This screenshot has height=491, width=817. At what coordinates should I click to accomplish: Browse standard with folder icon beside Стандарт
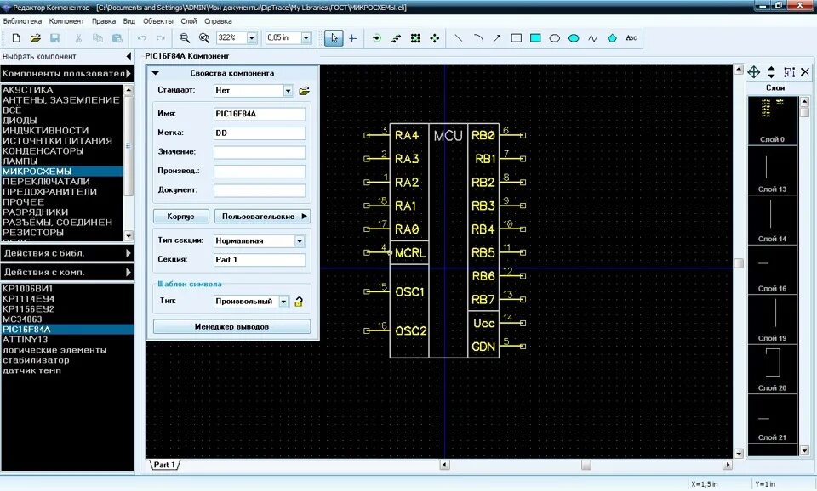click(305, 91)
